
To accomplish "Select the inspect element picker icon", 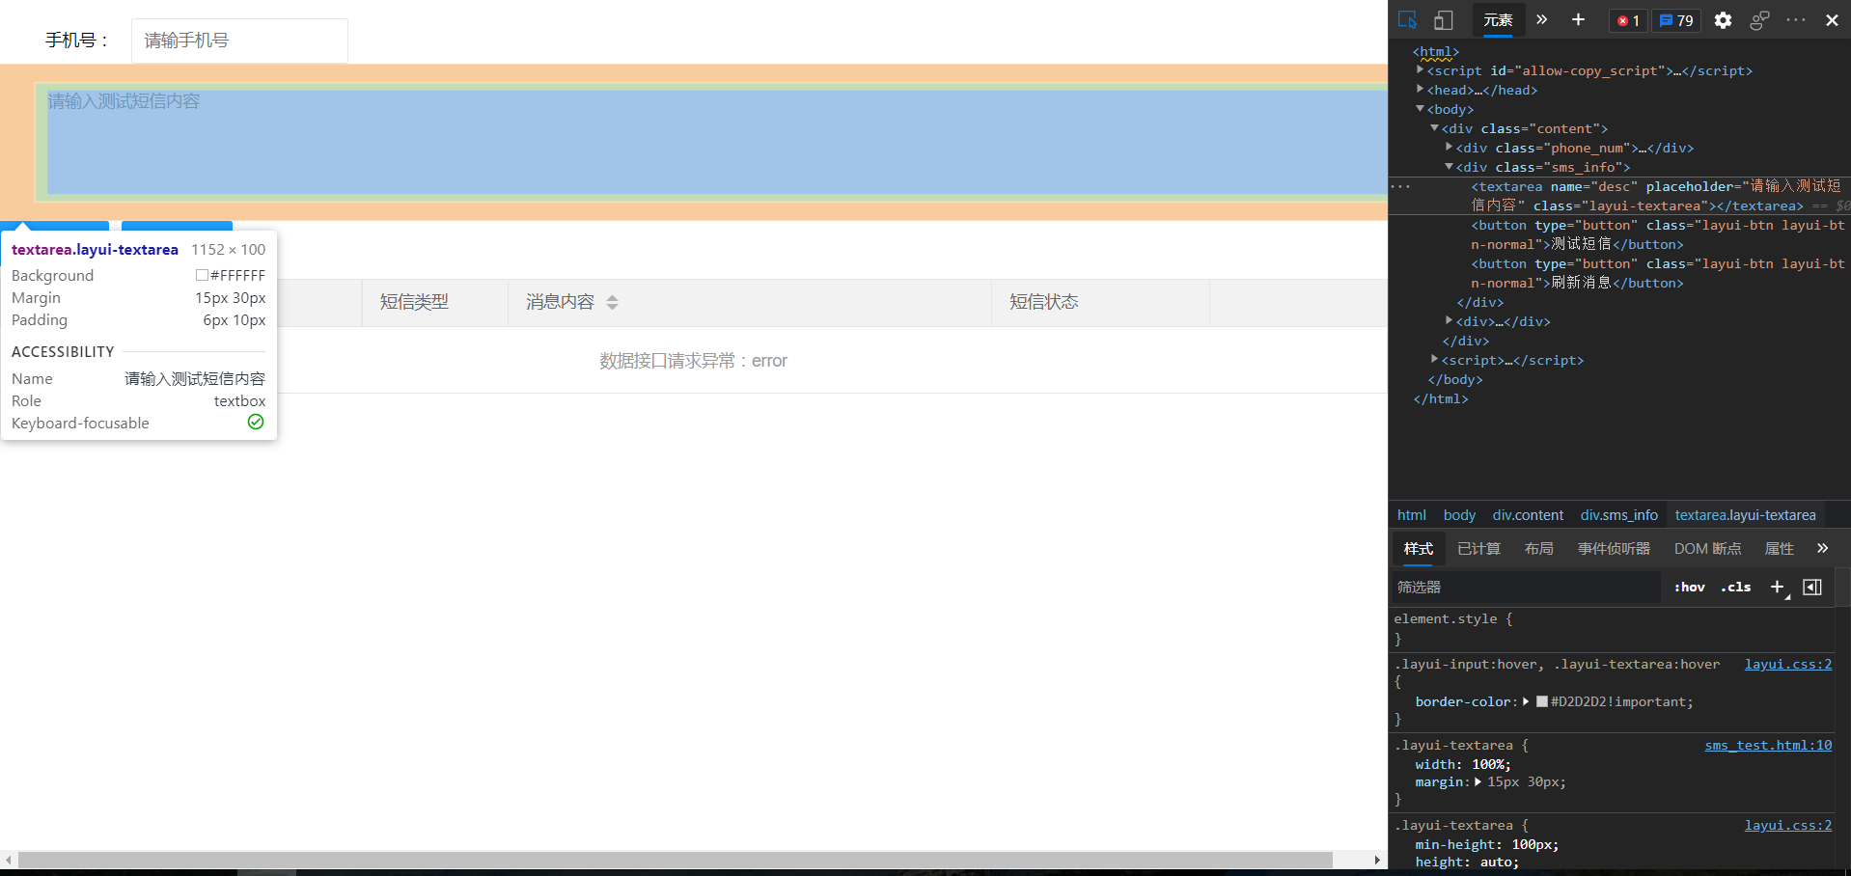I will click(x=1406, y=19).
